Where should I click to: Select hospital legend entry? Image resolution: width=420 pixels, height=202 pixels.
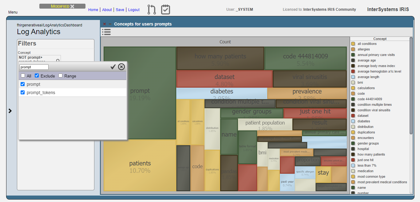[363, 149]
